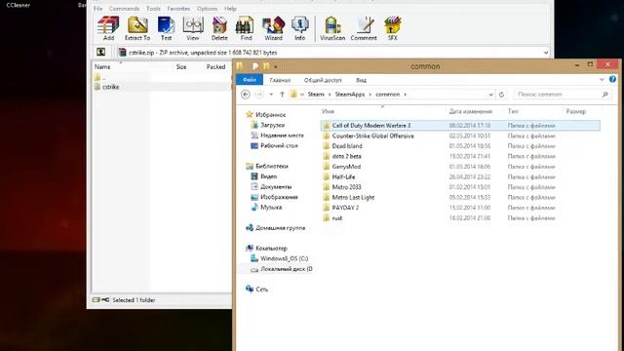This screenshot has width=624, height=351.
Task: Expand the Explorer ribbon chevron
Action: click(602, 80)
